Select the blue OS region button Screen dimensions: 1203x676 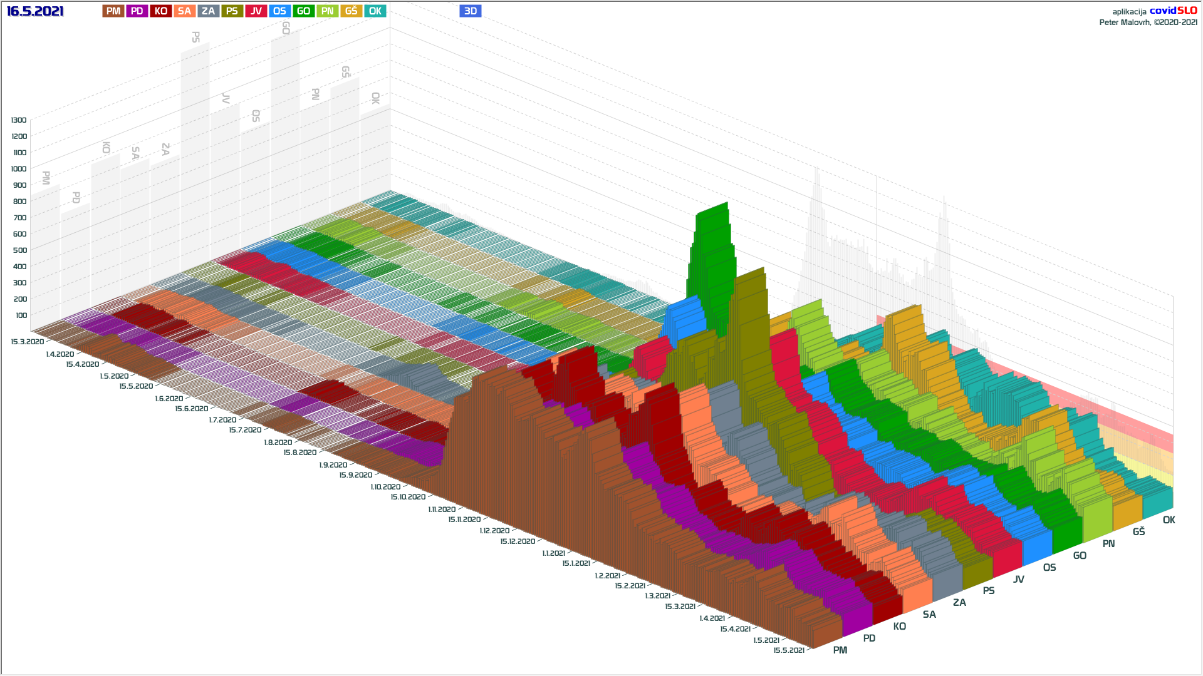(279, 11)
